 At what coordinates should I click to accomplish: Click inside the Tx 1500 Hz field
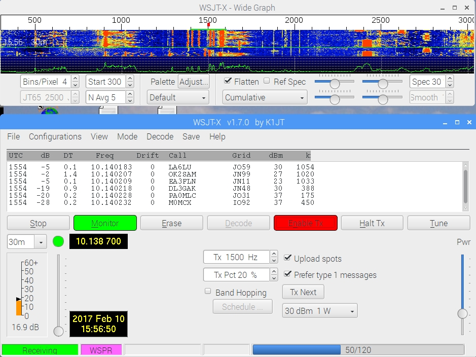click(237, 257)
